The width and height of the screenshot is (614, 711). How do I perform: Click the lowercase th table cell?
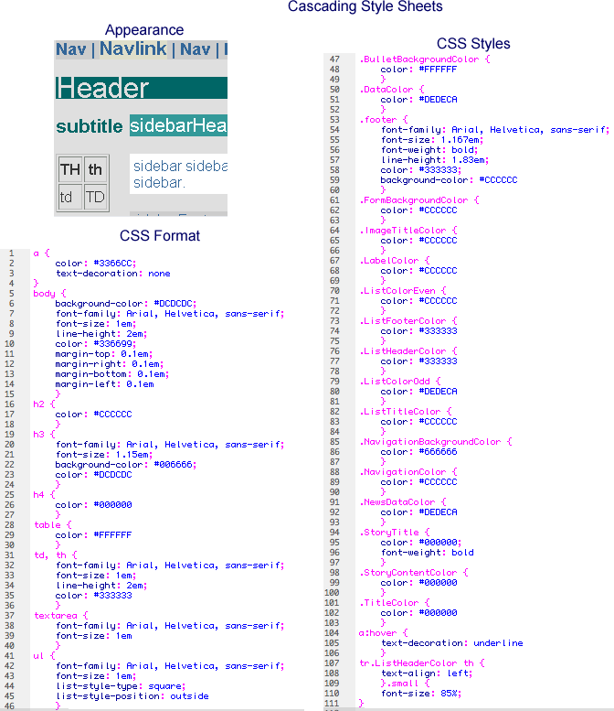[95, 169]
